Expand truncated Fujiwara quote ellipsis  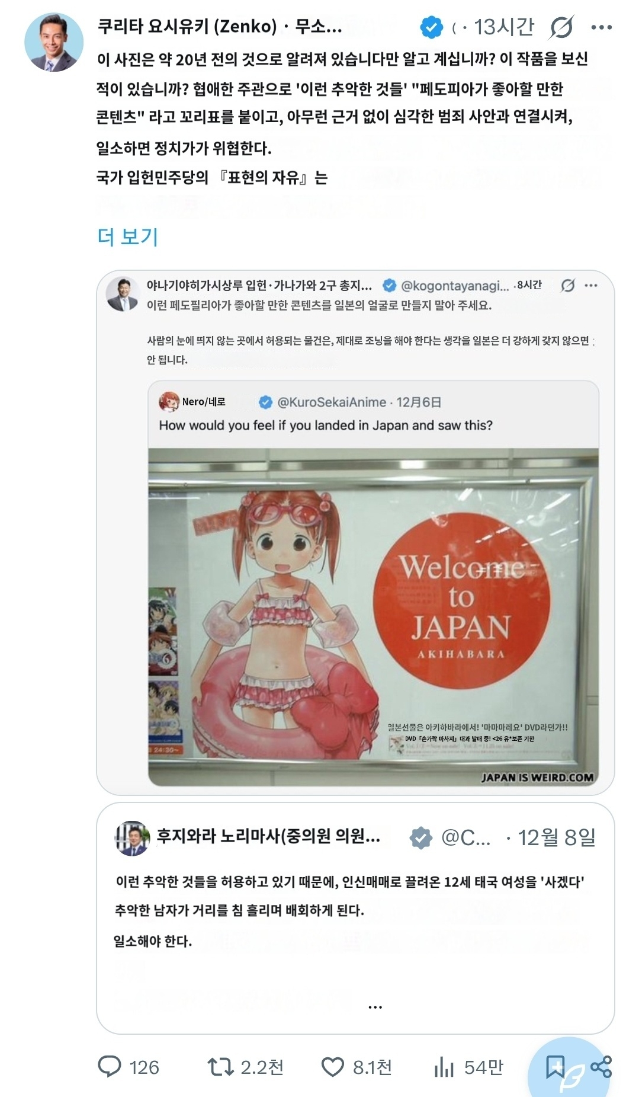tap(375, 1007)
